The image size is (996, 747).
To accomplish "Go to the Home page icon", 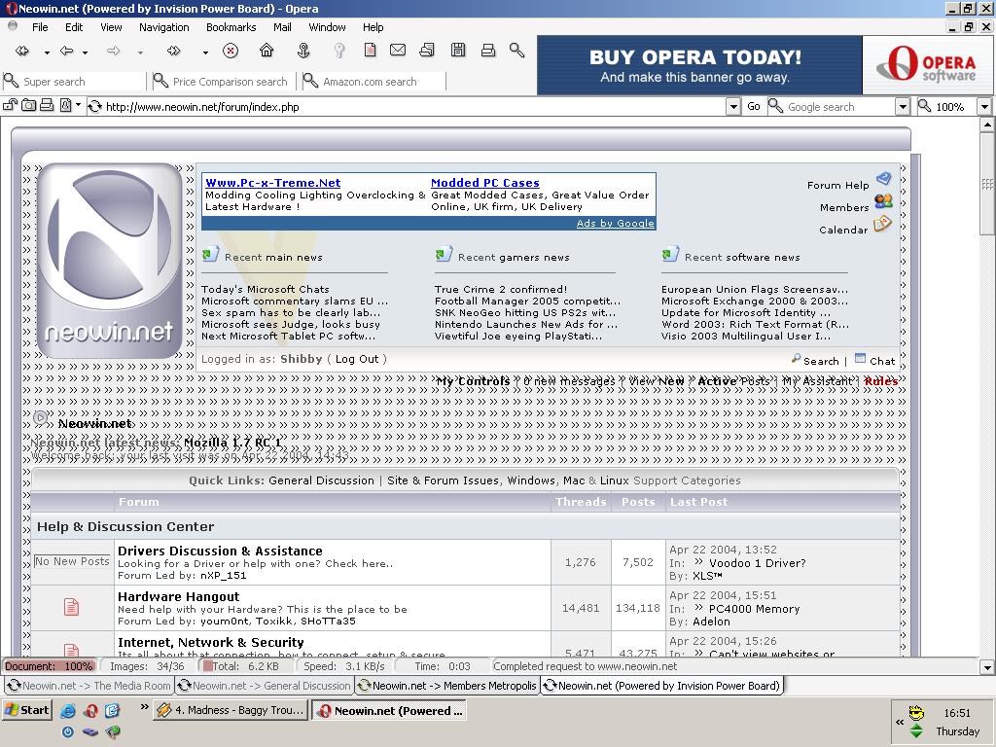I will (267, 51).
